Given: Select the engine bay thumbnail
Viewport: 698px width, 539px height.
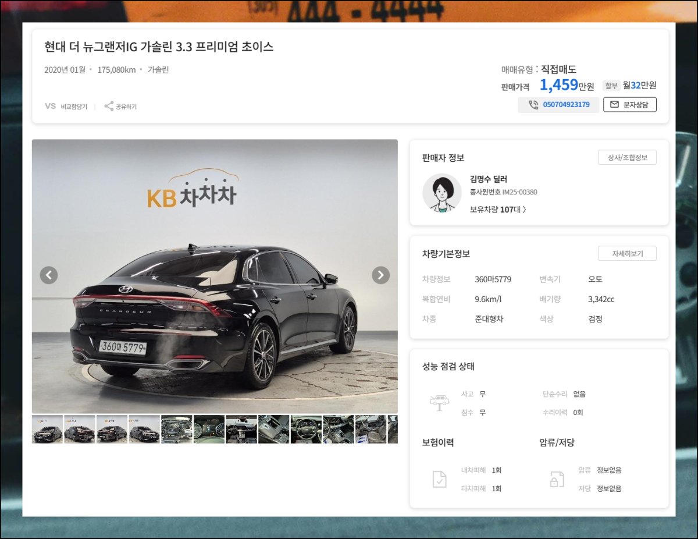Looking at the screenshot, I should [x=177, y=430].
